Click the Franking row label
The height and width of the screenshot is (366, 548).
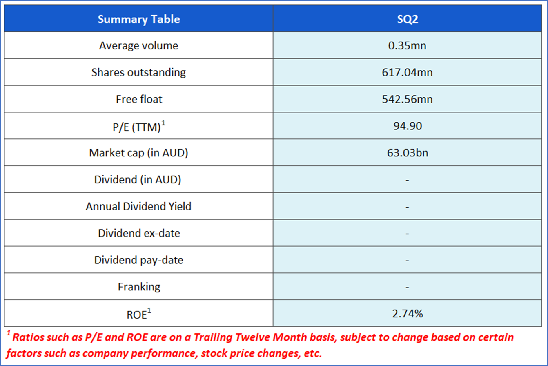[138, 287]
